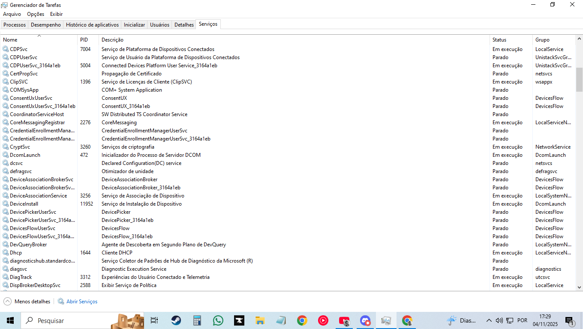Image resolution: width=583 pixels, height=329 pixels.
Task: Select the DevQueryBroker service
Action: coord(288,245)
